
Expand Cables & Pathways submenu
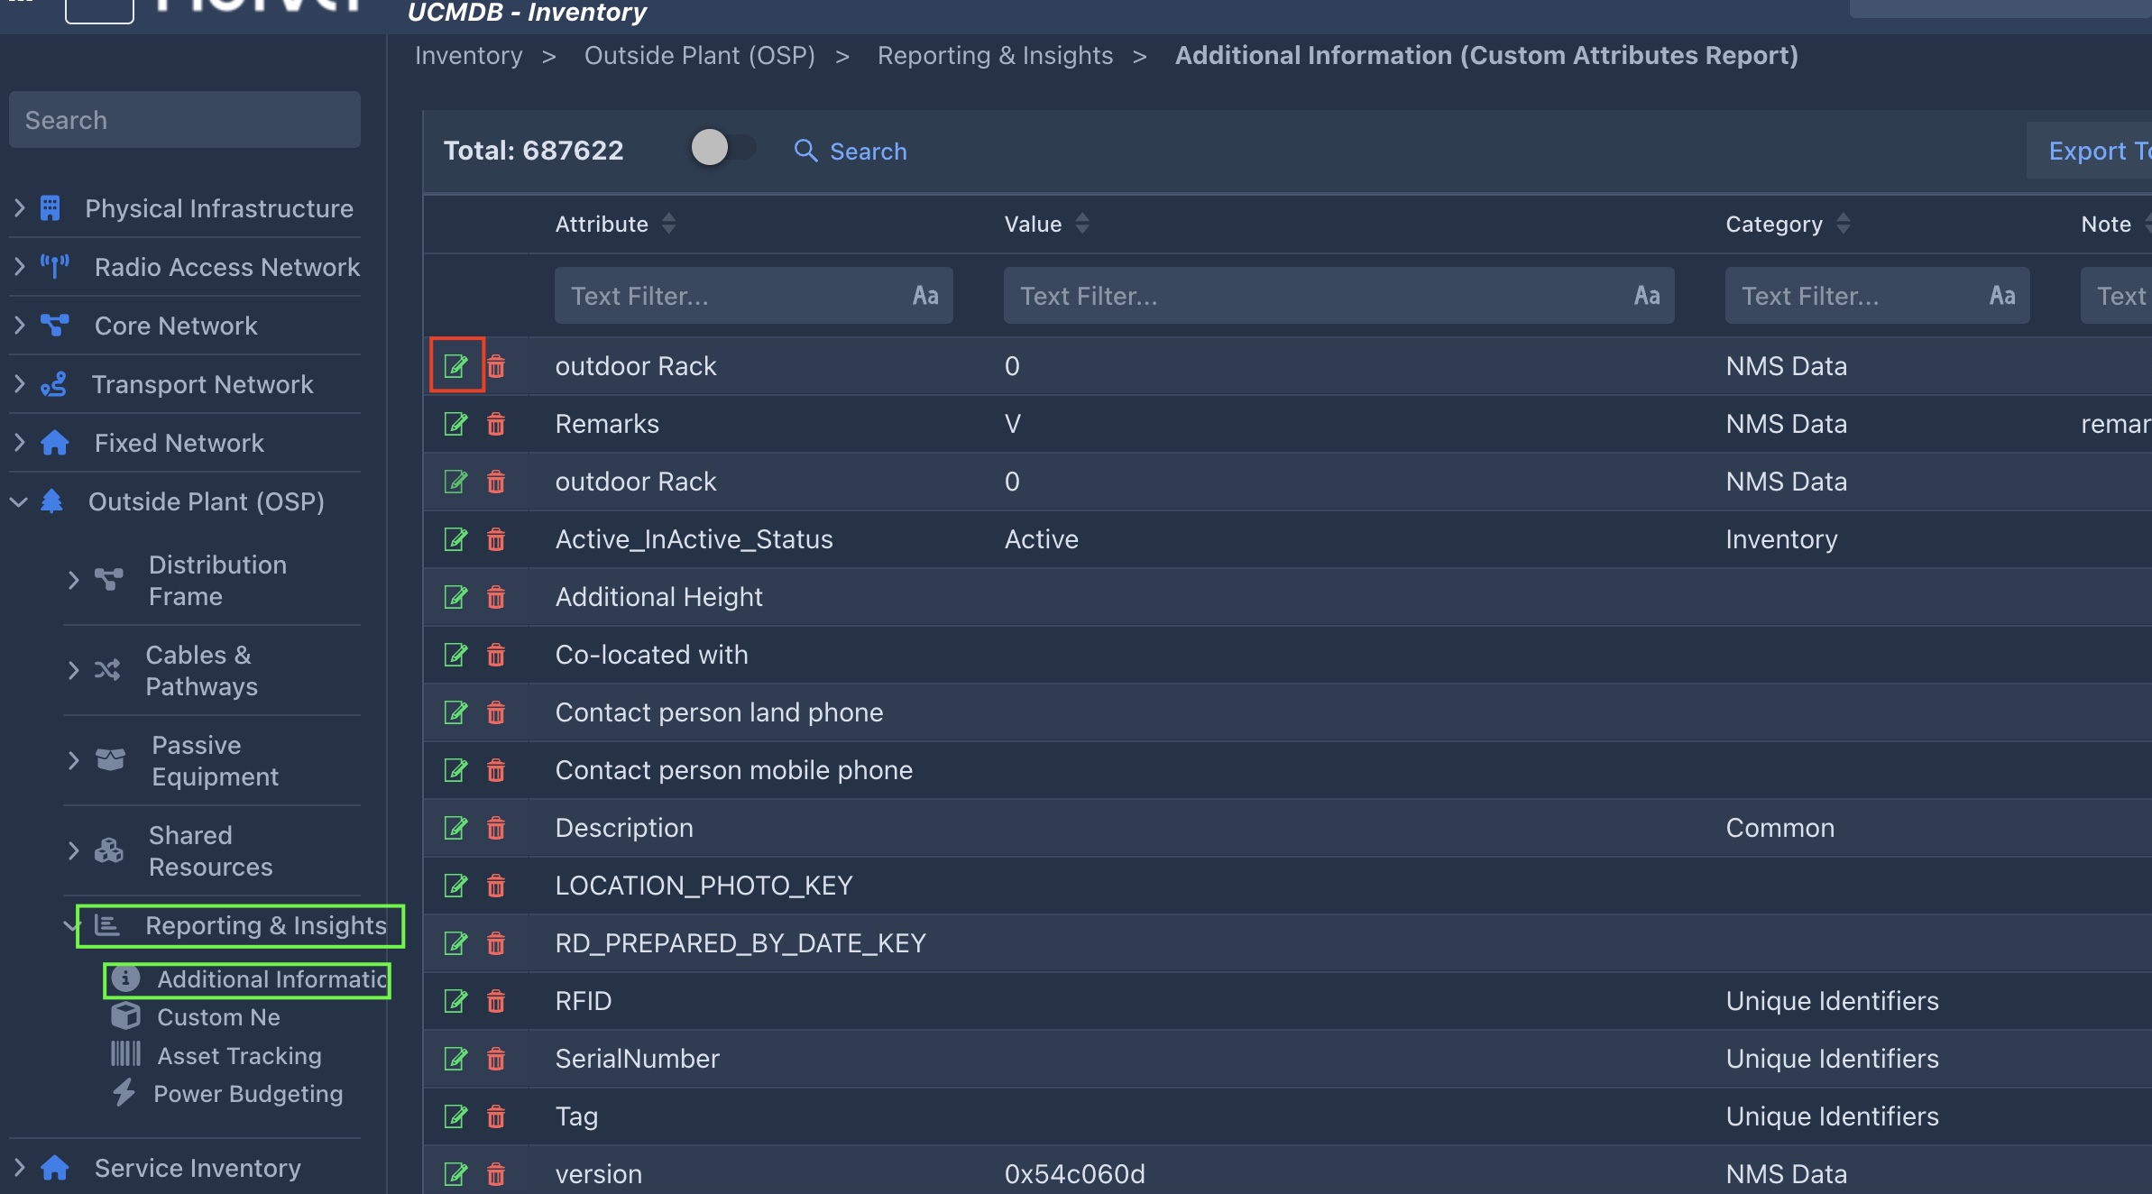pyautogui.click(x=74, y=670)
